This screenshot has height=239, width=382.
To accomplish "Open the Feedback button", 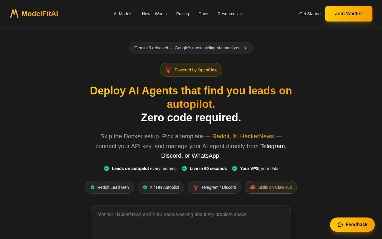I will [352, 225].
